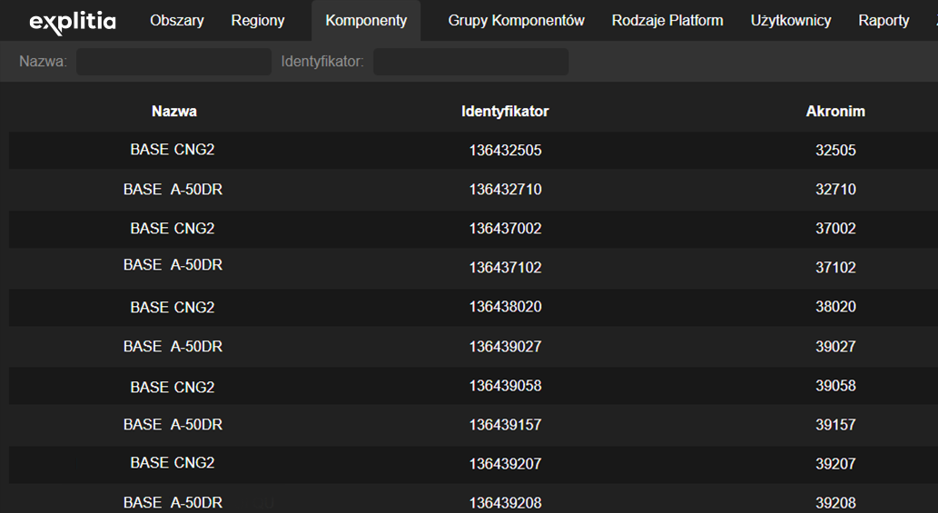The image size is (938, 513).
Task: Select row with identifier 136439207
Action: 473,464
